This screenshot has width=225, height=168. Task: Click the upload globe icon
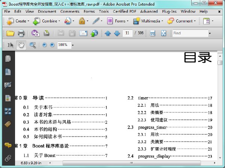94,33
